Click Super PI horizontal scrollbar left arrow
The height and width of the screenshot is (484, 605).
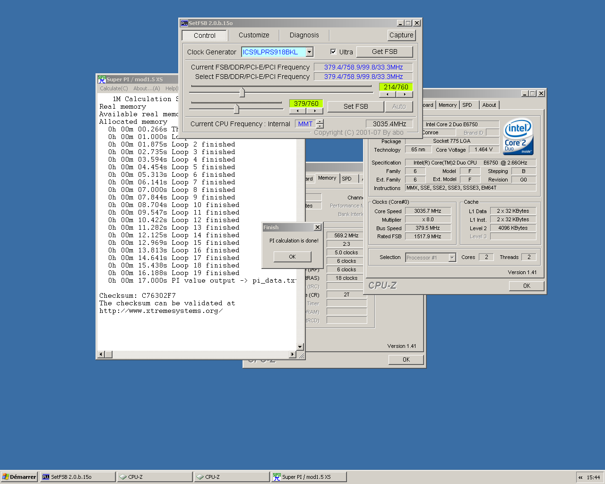[101, 354]
